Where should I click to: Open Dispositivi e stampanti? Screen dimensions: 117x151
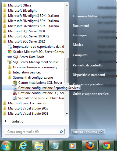click(89, 75)
